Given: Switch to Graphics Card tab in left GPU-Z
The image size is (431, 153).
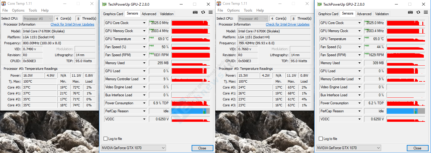Looking at the screenshot, I should (113, 14).
